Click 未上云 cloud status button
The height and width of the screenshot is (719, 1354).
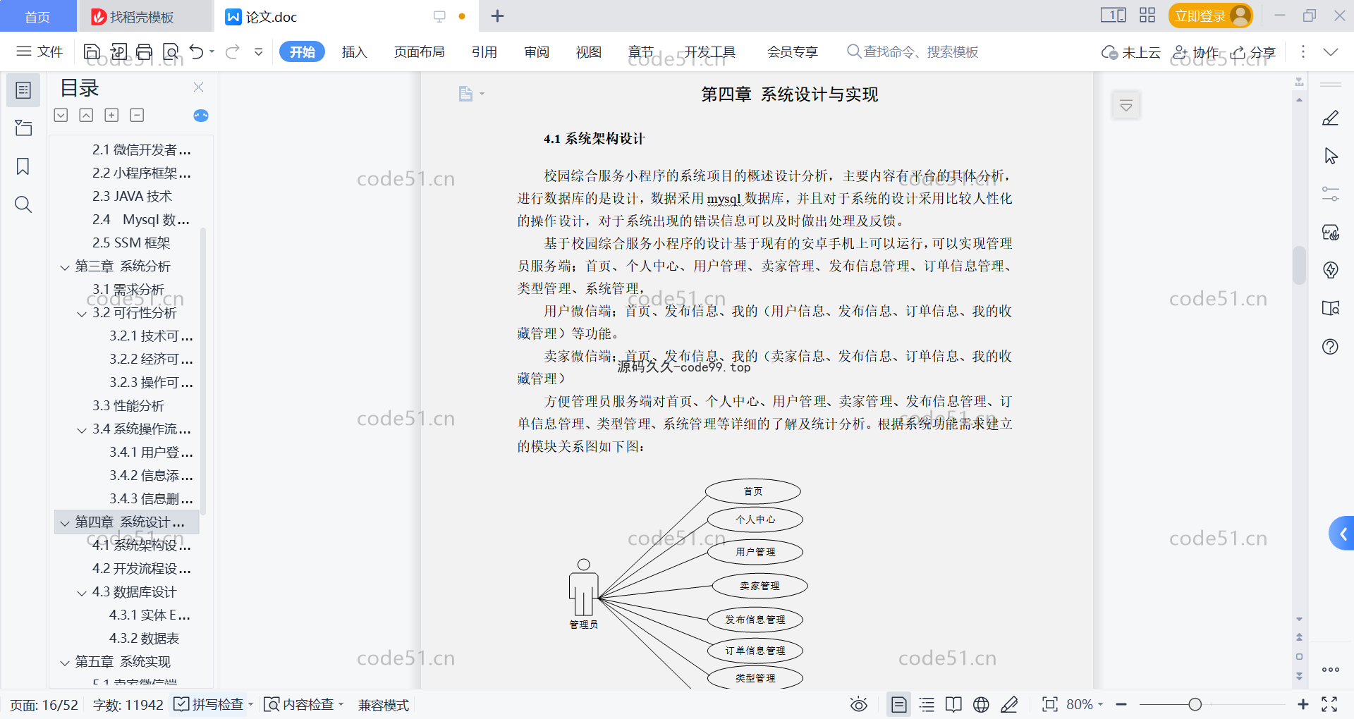[x=1131, y=52]
